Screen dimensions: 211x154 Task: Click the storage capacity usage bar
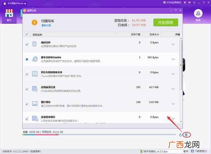(99, 135)
